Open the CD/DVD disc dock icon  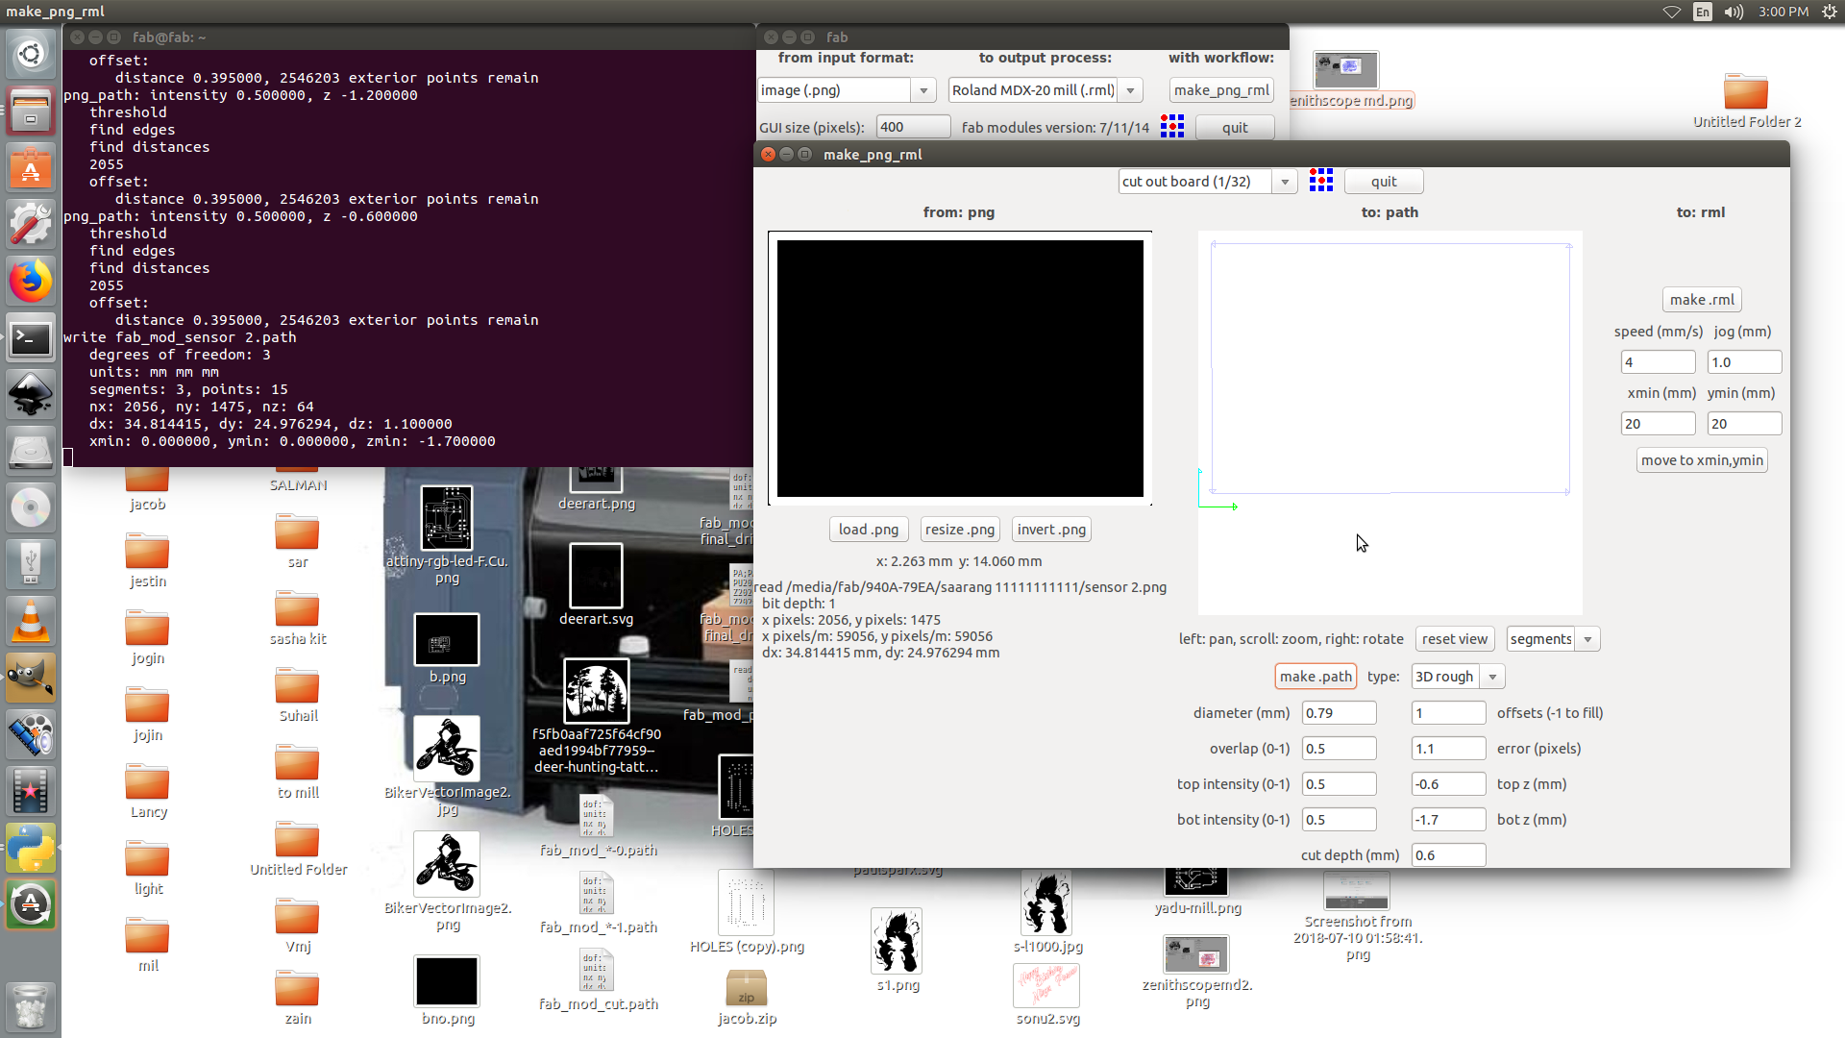(31, 507)
